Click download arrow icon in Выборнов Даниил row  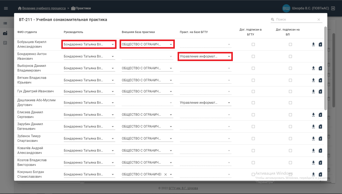(313, 68)
